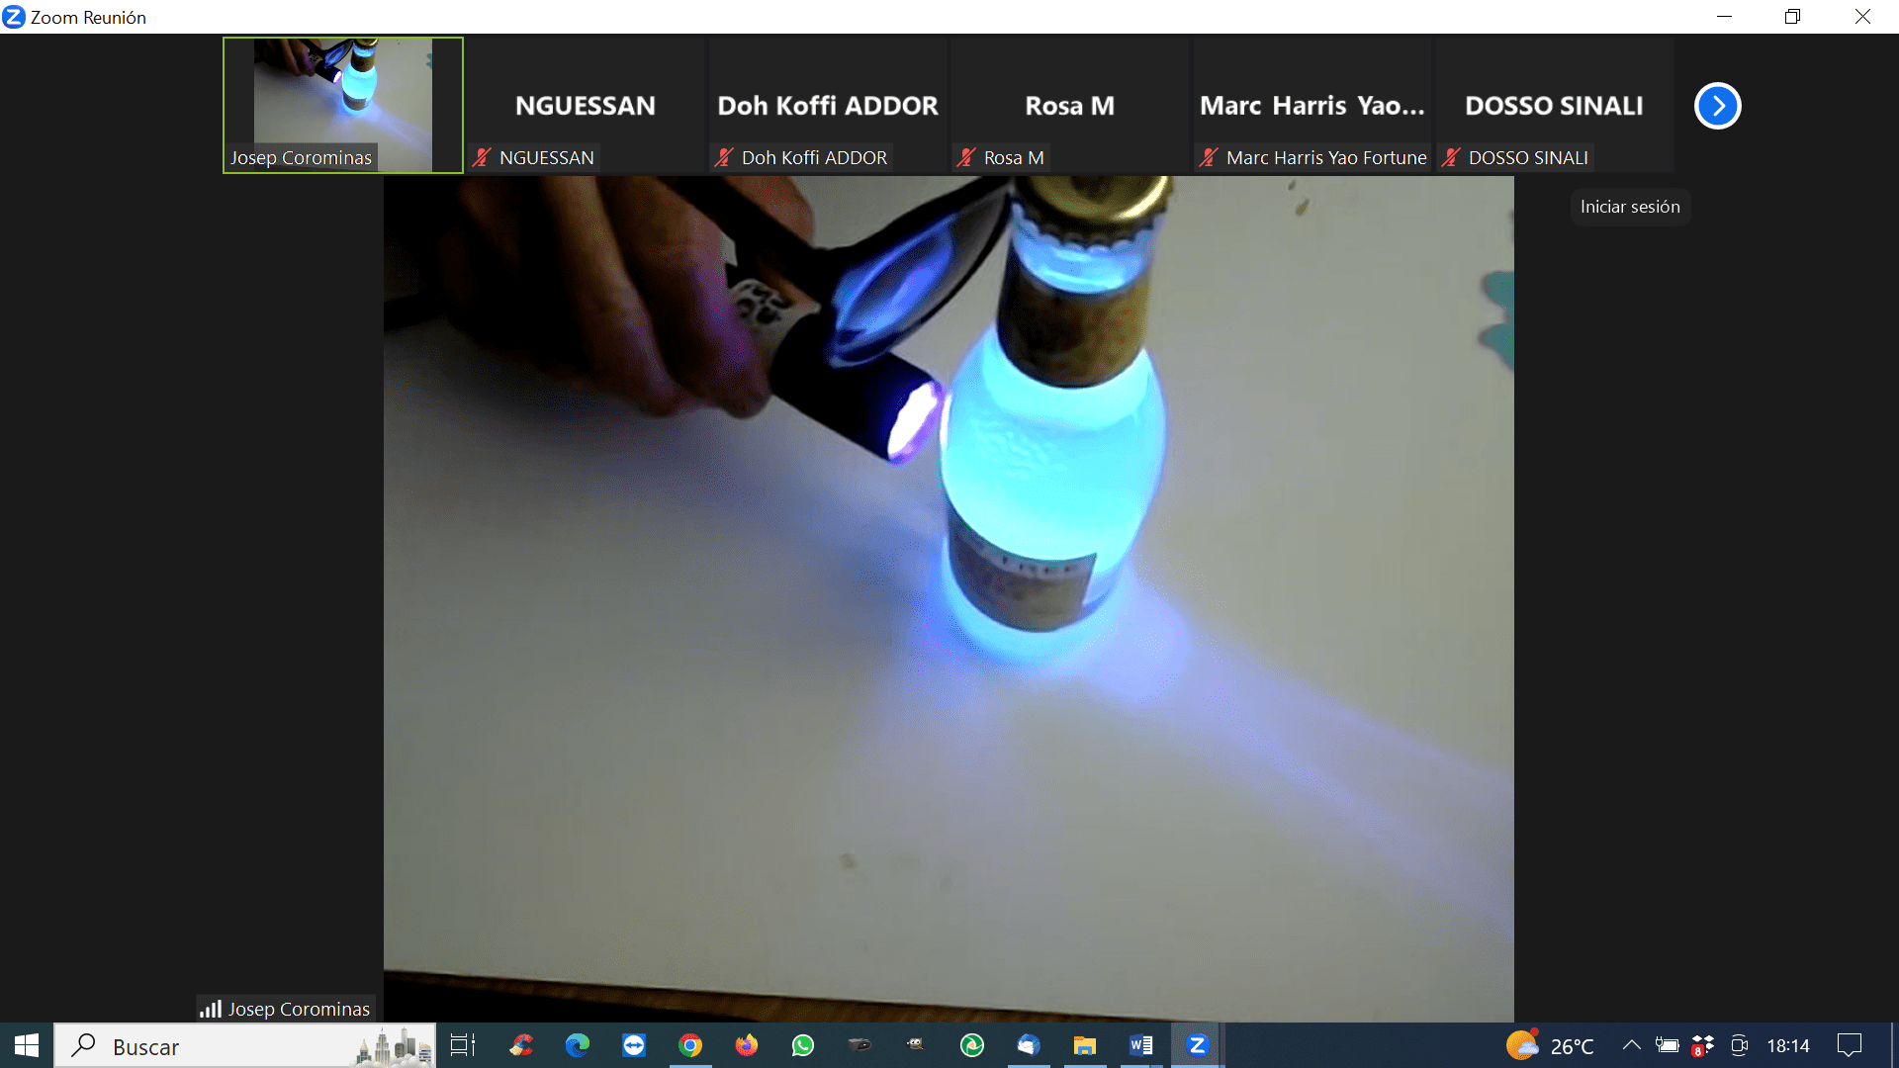1899x1068 pixels.
Task: Restore down the Zoom Reunión window
Action: [1792, 17]
